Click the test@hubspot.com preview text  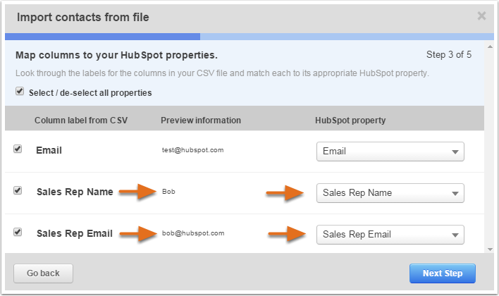point(193,150)
